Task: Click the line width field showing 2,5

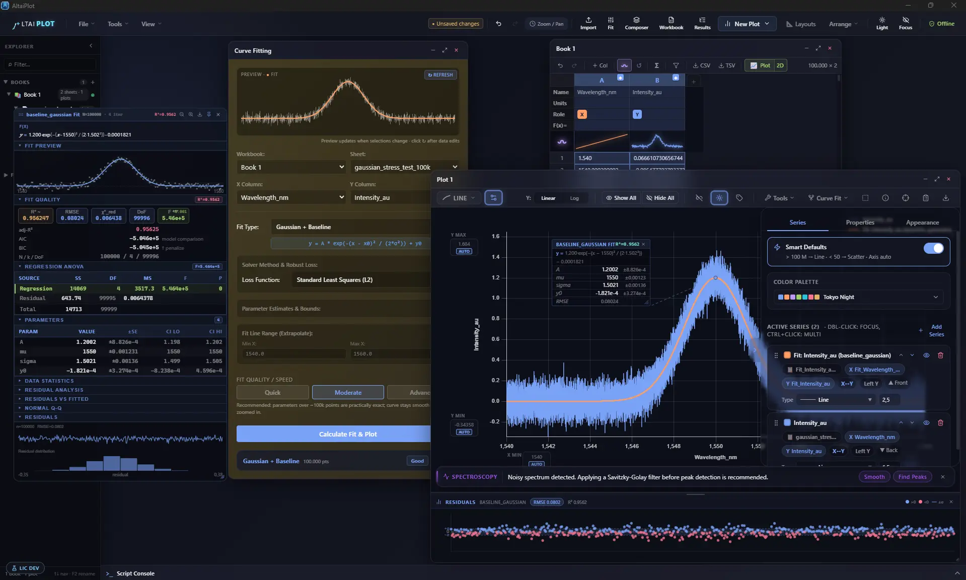Action: pos(889,400)
